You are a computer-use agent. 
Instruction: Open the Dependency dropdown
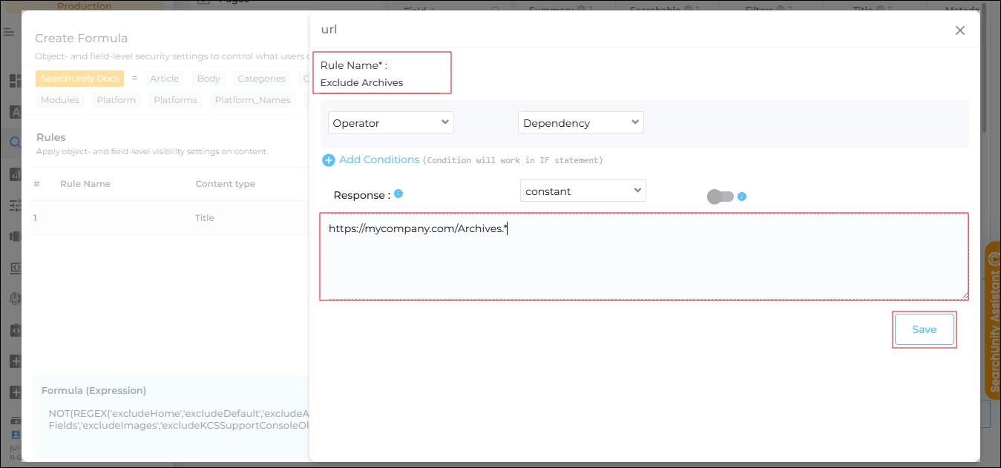(580, 123)
